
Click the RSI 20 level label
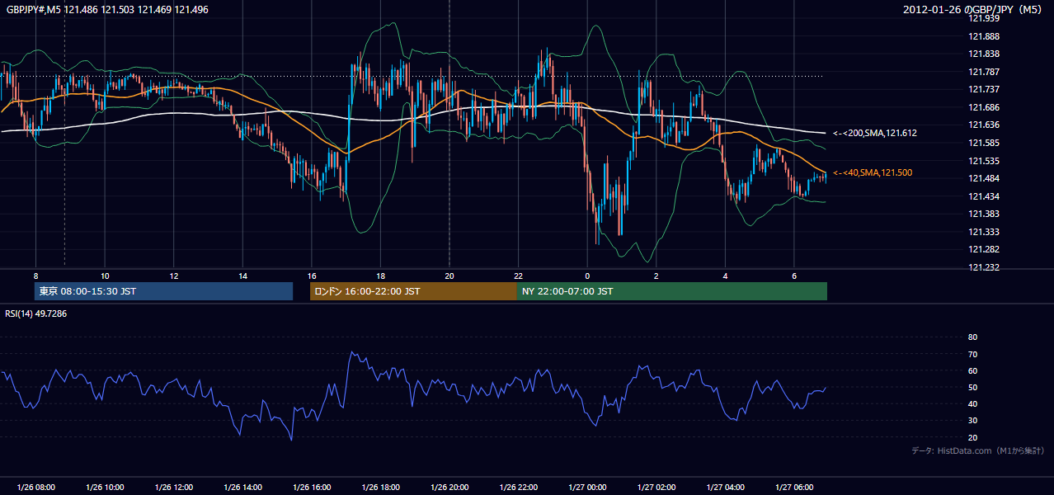[x=972, y=437]
